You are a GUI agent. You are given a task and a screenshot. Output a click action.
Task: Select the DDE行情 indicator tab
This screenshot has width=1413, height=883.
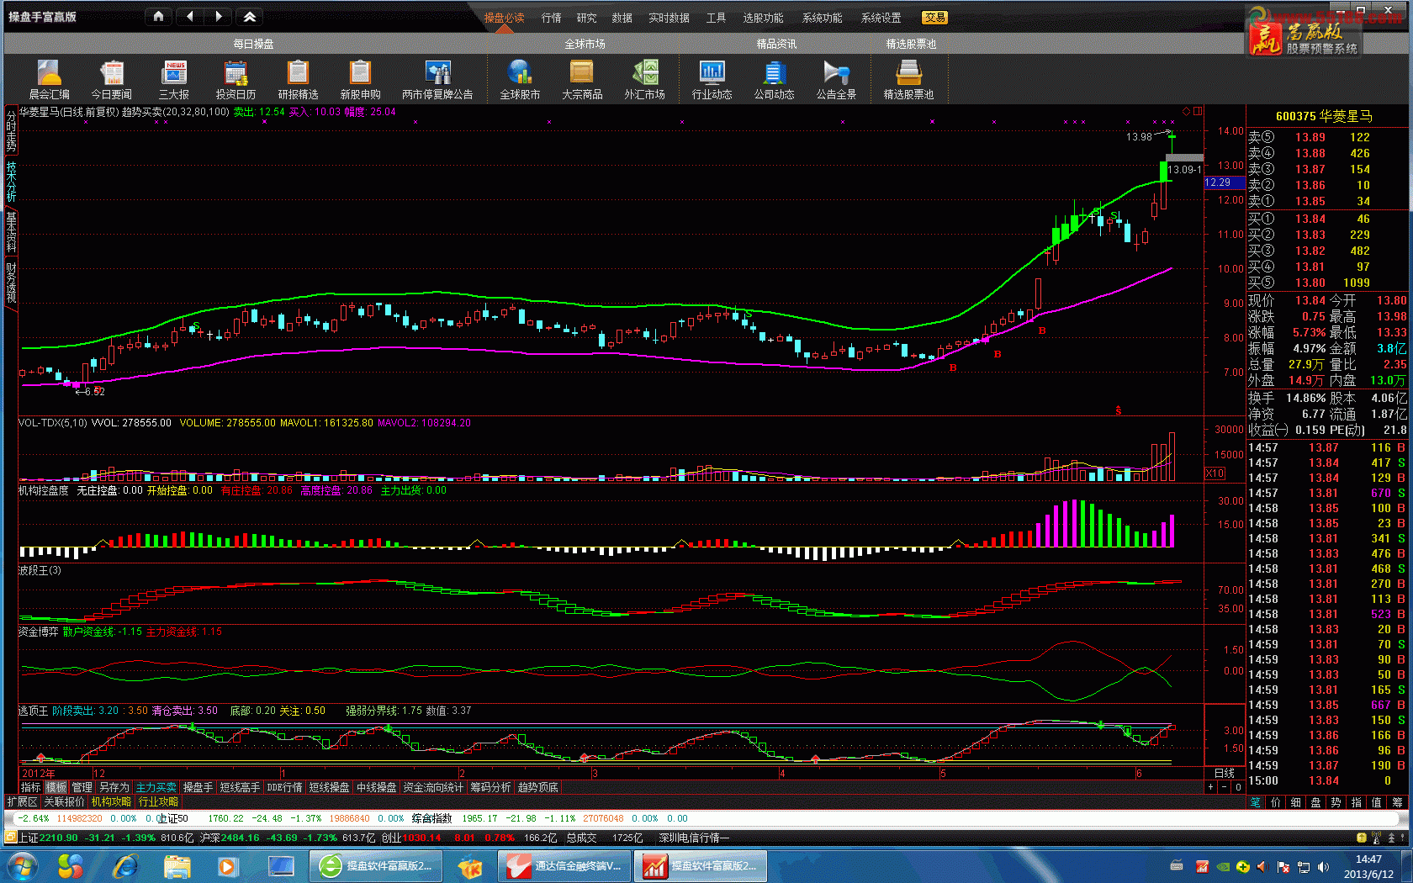tap(284, 787)
